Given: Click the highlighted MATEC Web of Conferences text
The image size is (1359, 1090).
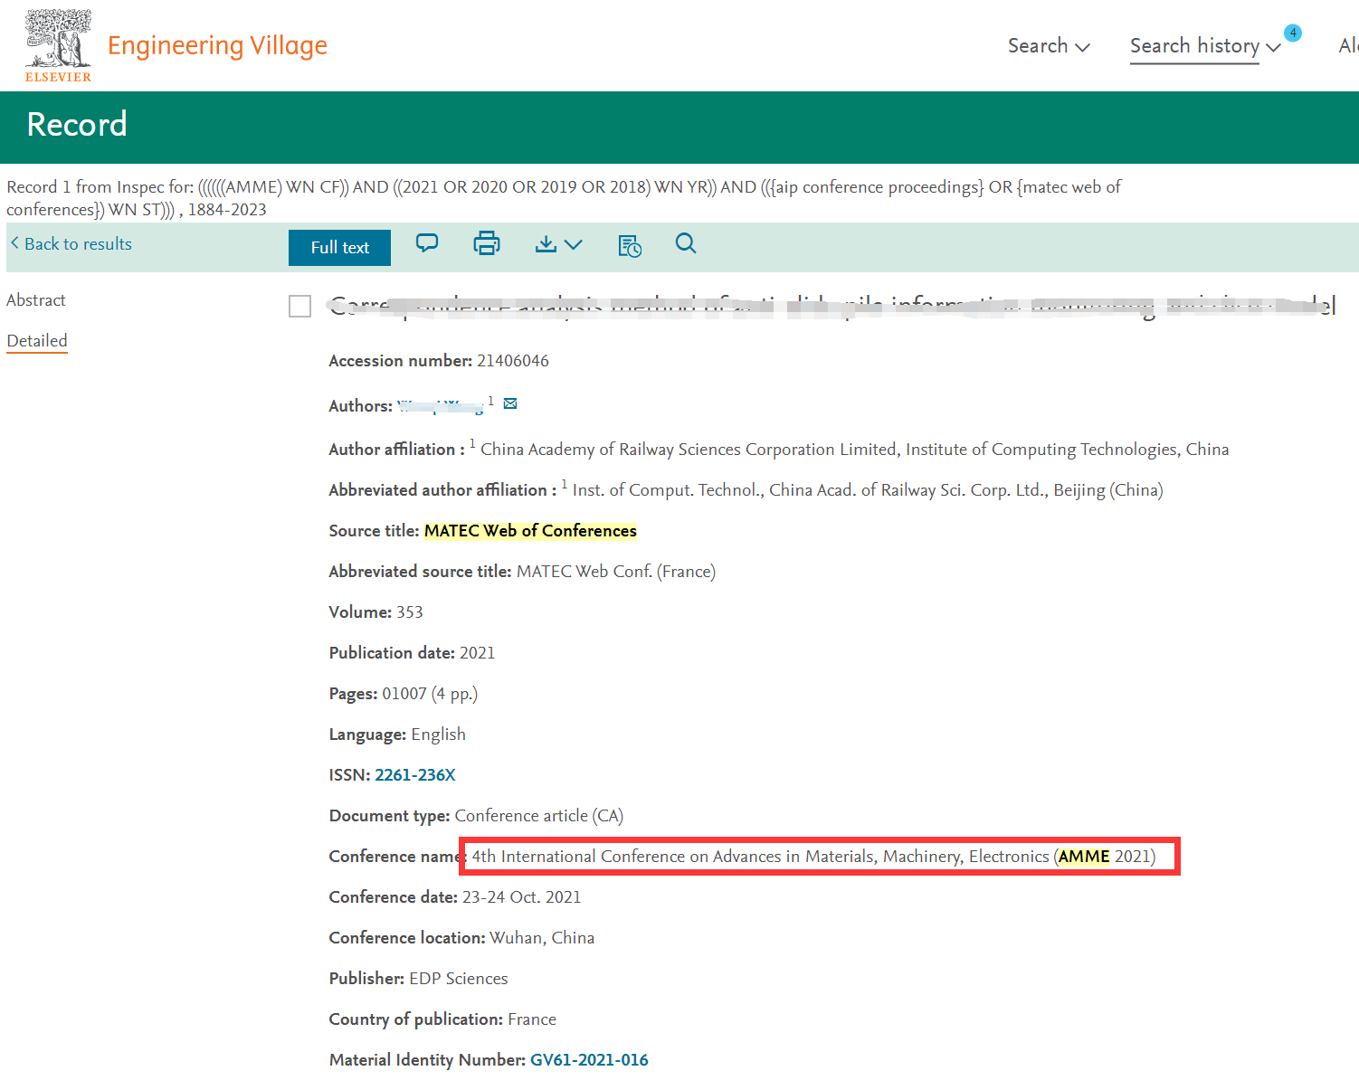Looking at the screenshot, I should 530,531.
